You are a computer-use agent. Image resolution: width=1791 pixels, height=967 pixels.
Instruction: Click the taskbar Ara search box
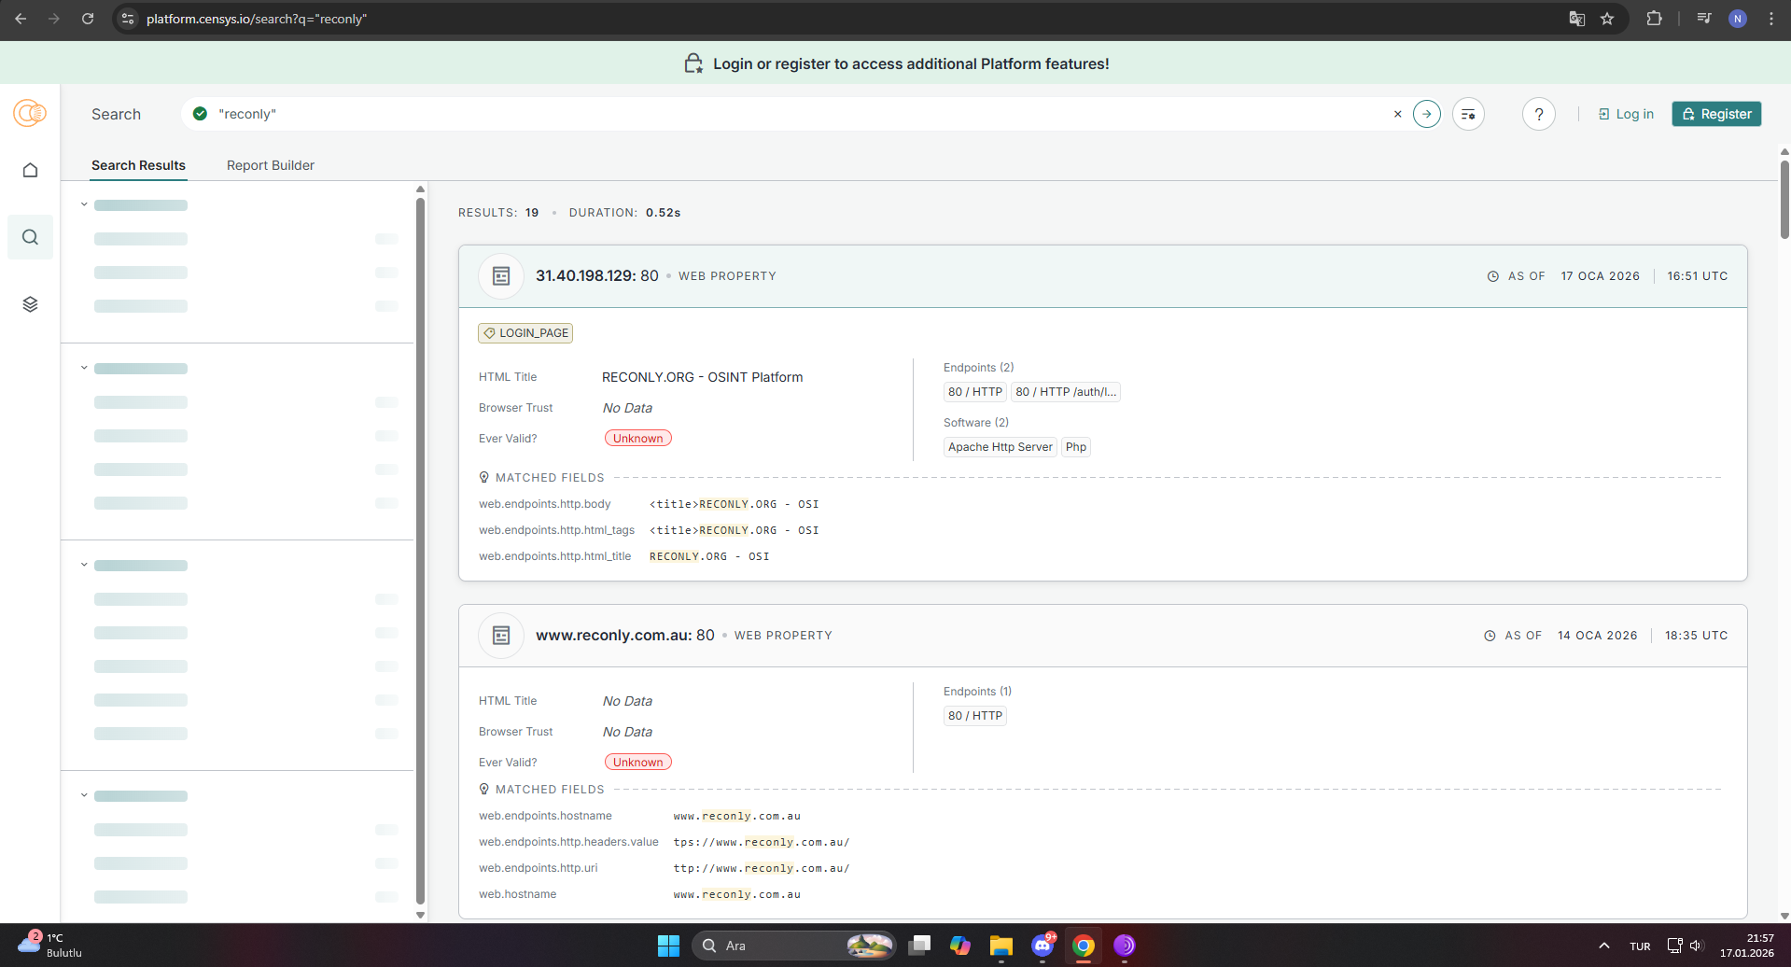793,946
